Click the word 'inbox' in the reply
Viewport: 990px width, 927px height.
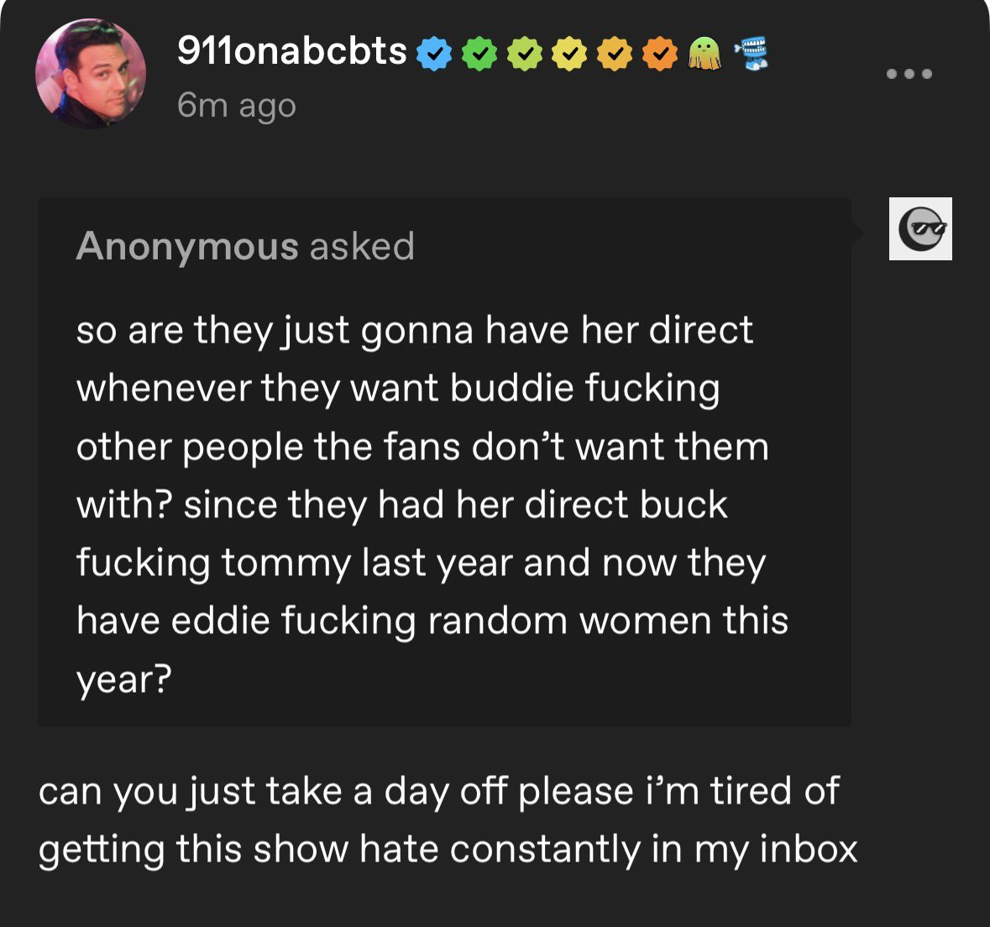coord(809,849)
